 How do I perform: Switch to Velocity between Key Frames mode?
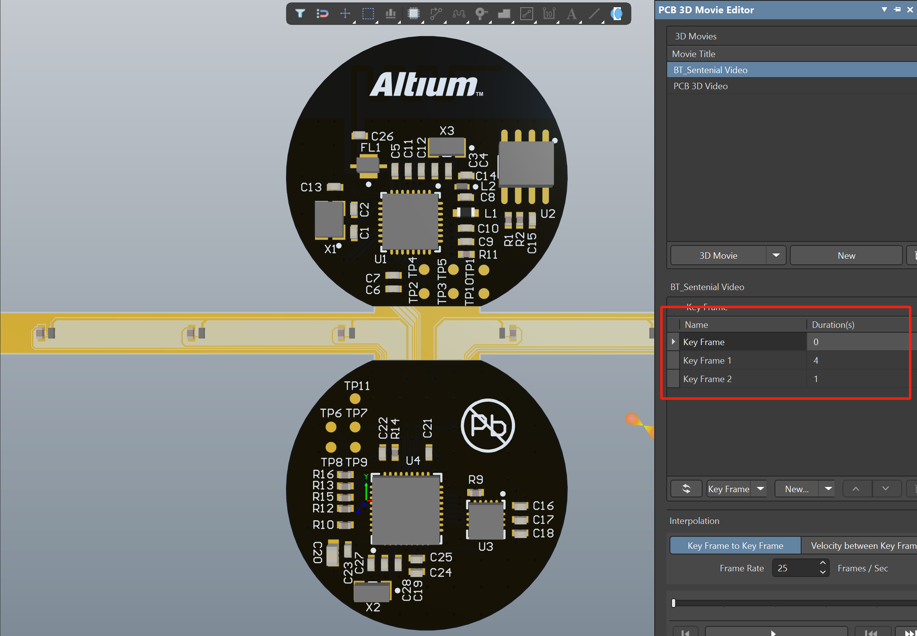pyautogui.click(x=861, y=546)
